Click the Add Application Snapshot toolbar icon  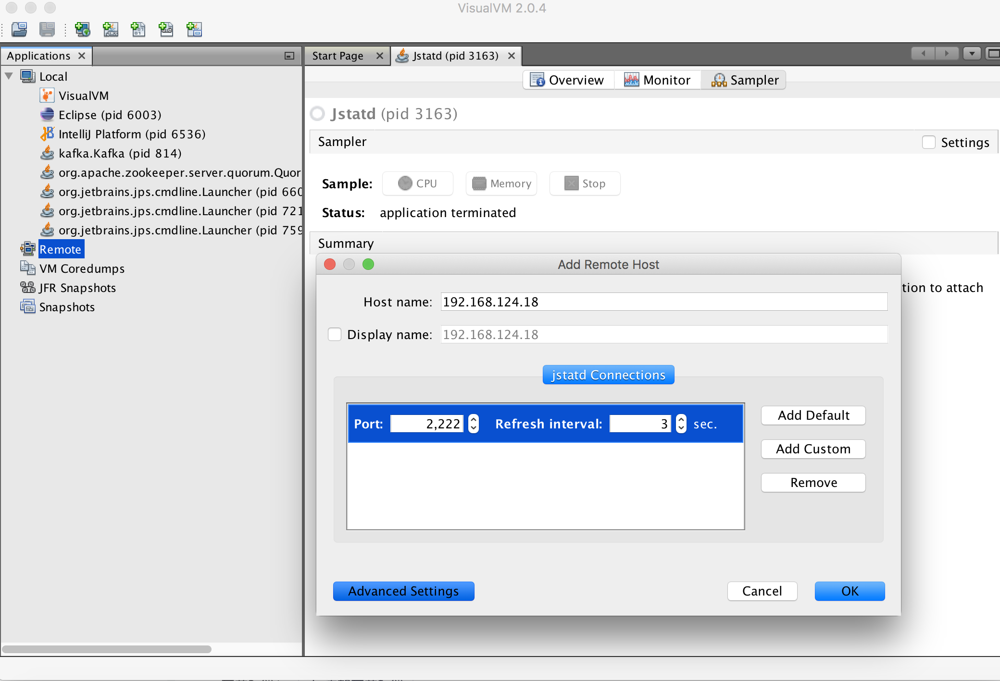[194, 30]
